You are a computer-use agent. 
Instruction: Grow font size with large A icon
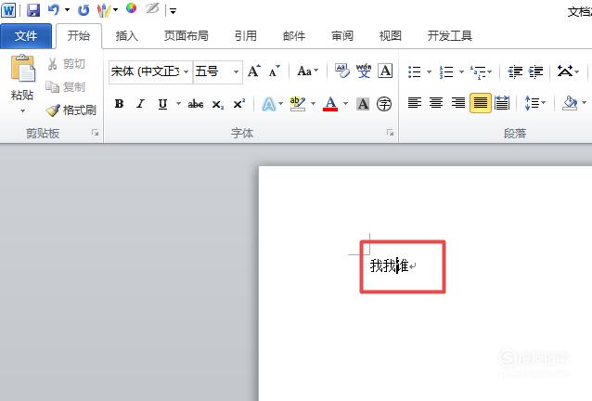click(x=254, y=71)
